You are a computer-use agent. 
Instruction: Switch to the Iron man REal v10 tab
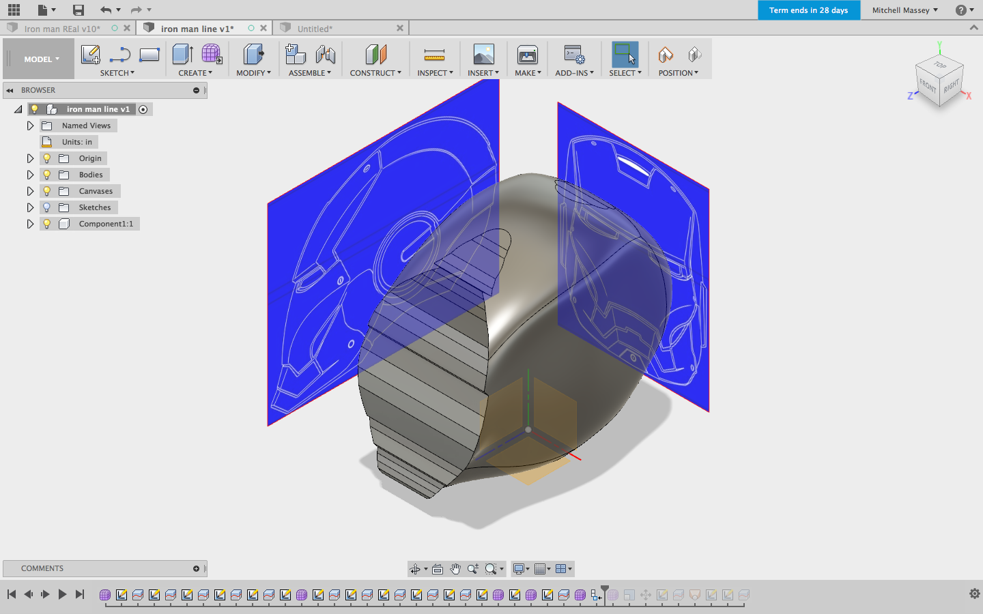pos(62,29)
